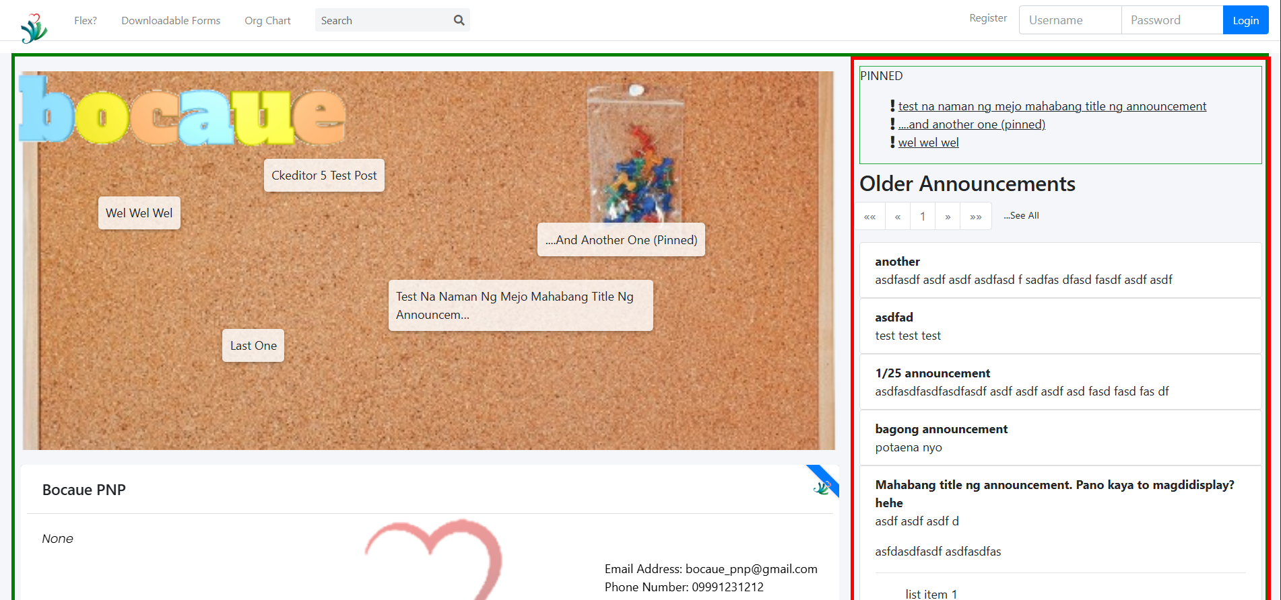Click the PINNED label
Screen dimensions: 1281x600
[881, 76]
